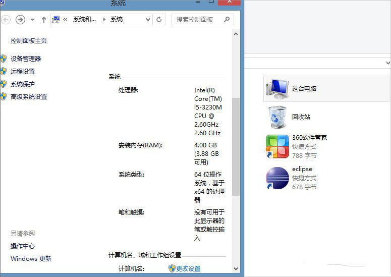This screenshot has height=277, width=391.
Task: Click the eclipse label text
Action: click(x=302, y=169)
